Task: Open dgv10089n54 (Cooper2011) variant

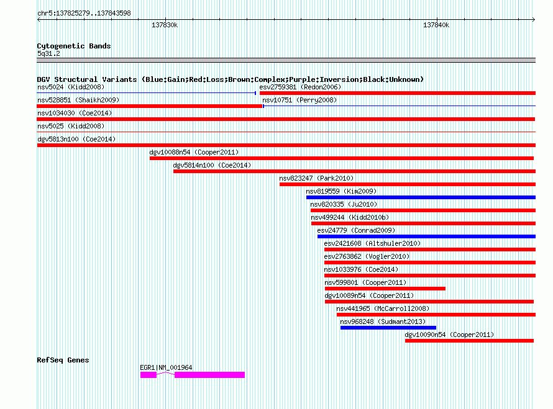Action: (x=369, y=295)
